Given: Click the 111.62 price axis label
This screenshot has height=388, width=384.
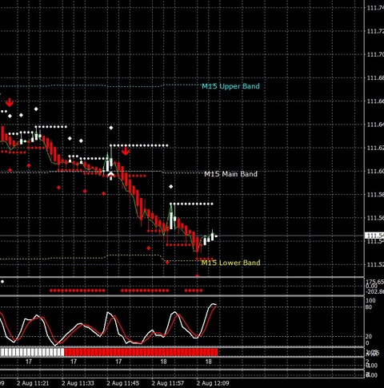Looking at the screenshot, I should [x=375, y=148].
